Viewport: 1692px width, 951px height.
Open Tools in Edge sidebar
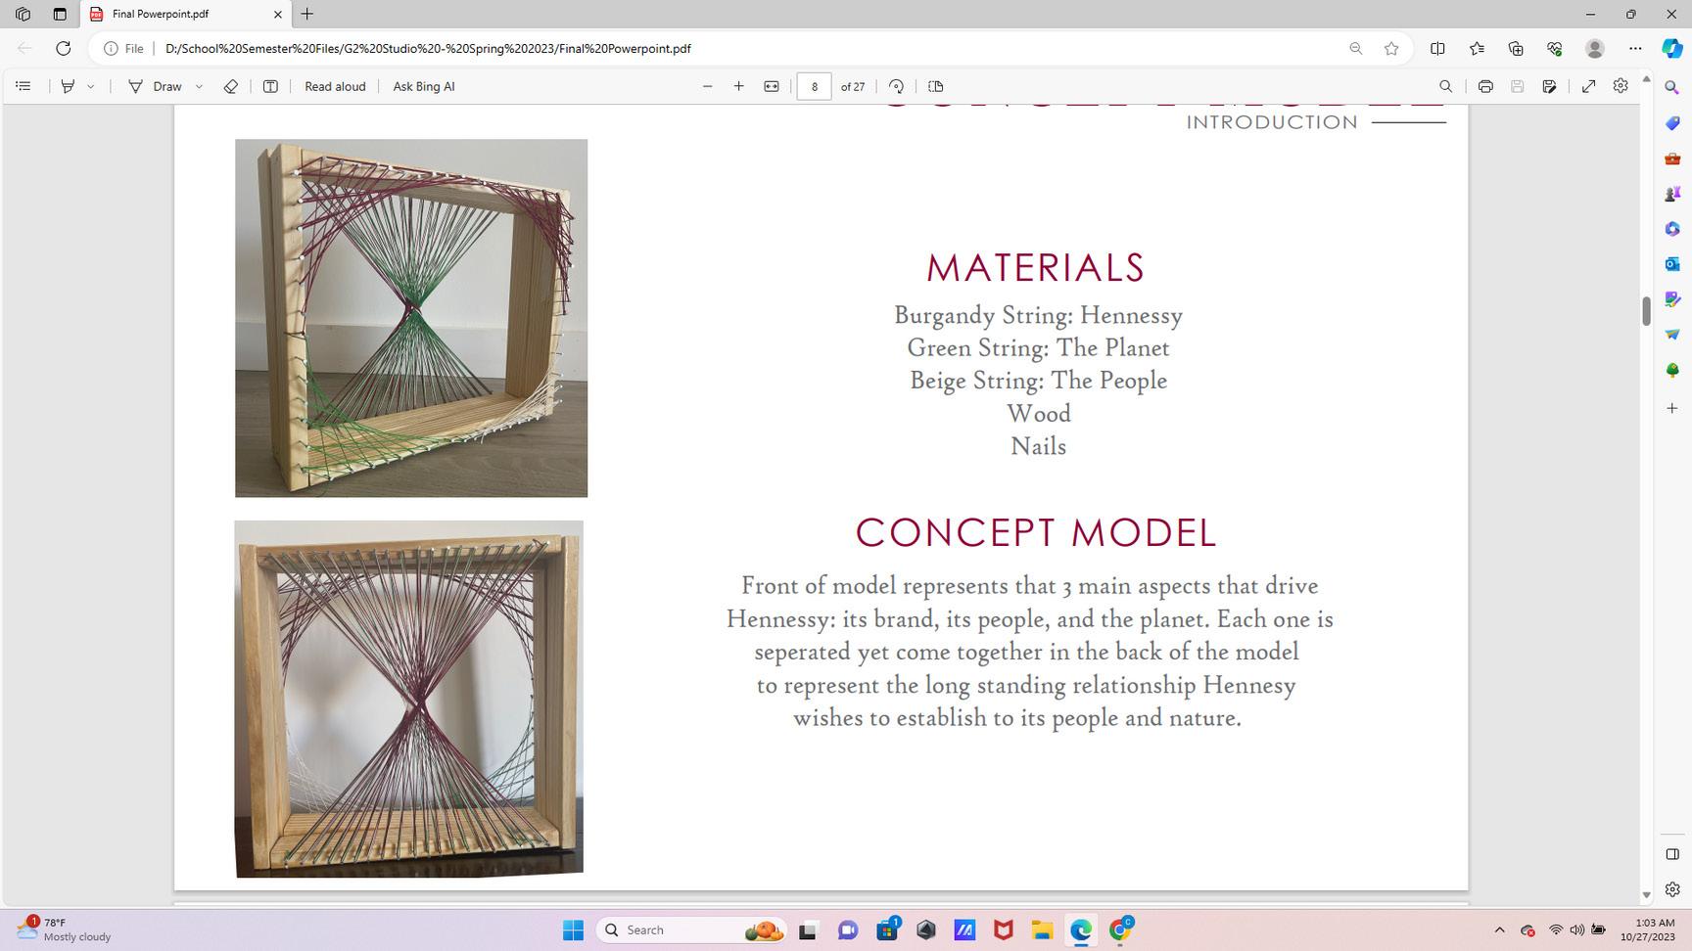point(1672,158)
